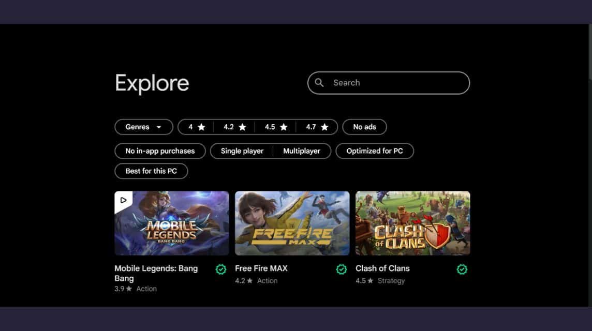Viewport: 592px width, 331px height.
Task: Select the 4.2 stars rating filter
Action: [x=234, y=127]
